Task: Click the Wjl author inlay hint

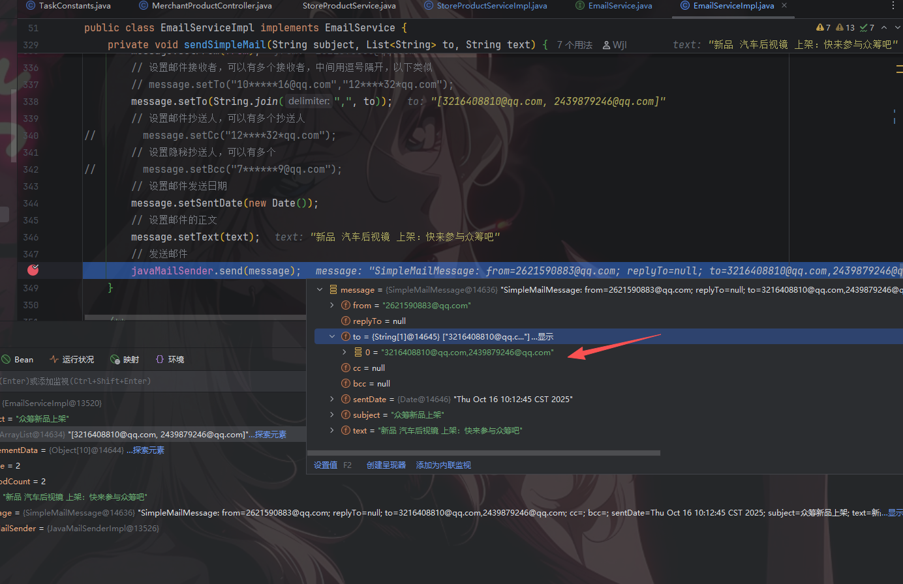Action: (x=615, y=45)
